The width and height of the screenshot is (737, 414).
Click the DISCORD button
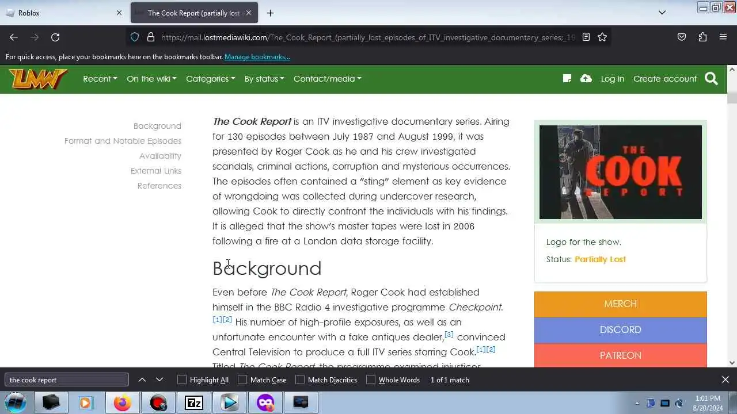point(620,330)
